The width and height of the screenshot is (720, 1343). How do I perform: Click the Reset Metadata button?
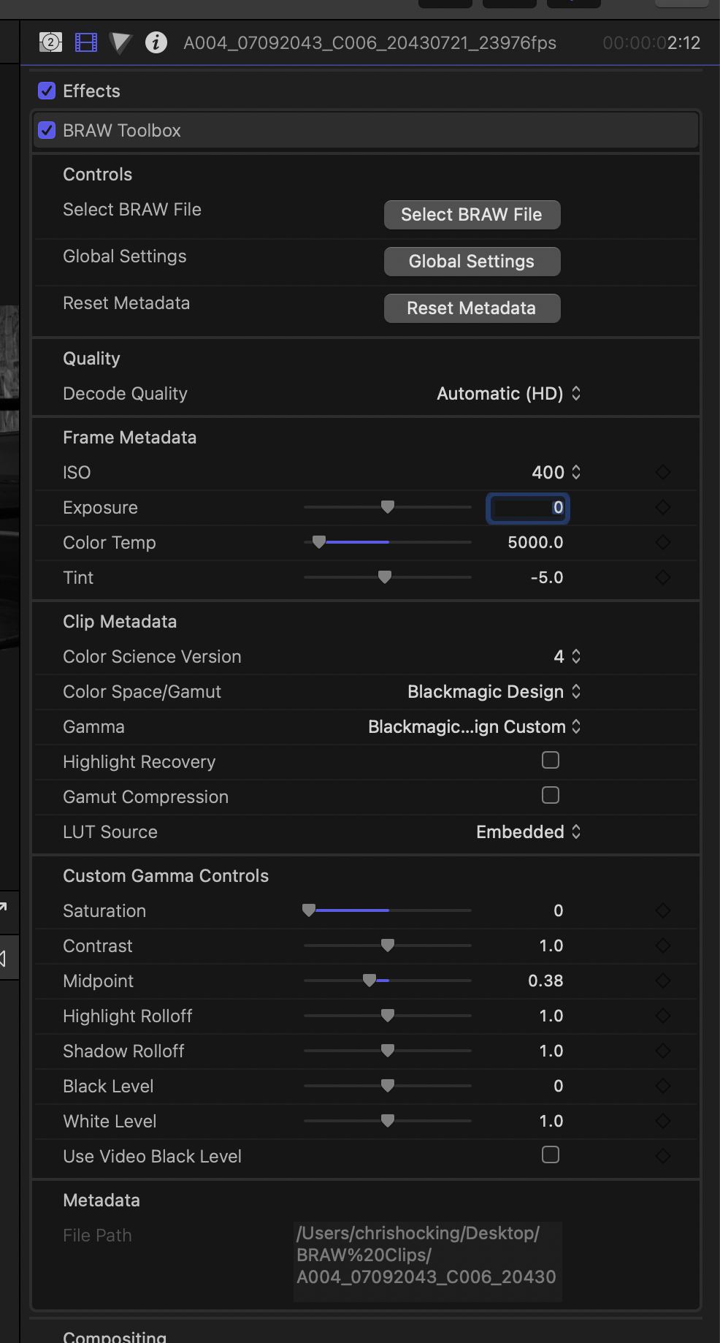point(472,308)
